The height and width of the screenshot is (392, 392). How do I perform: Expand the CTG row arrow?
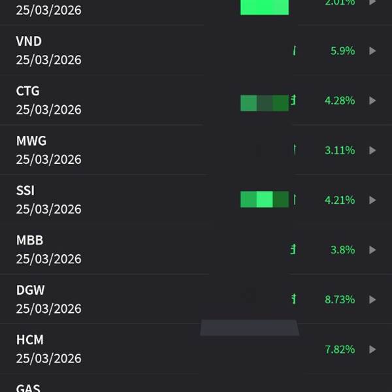[x=372, y=101]
